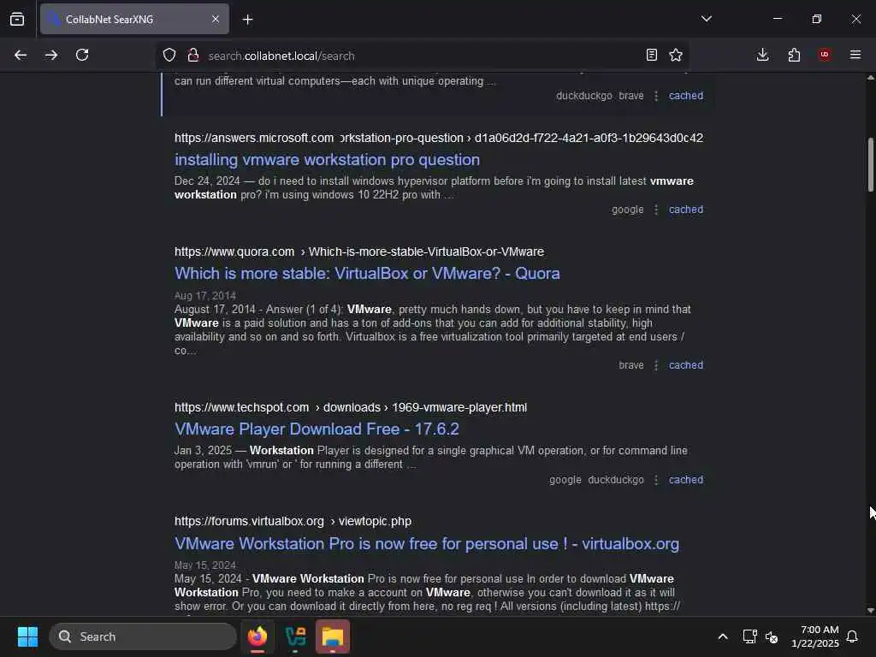876x657 pixels.
Task: Switch to Firefox in the taskbar
Action: click(x=257, y=636)
